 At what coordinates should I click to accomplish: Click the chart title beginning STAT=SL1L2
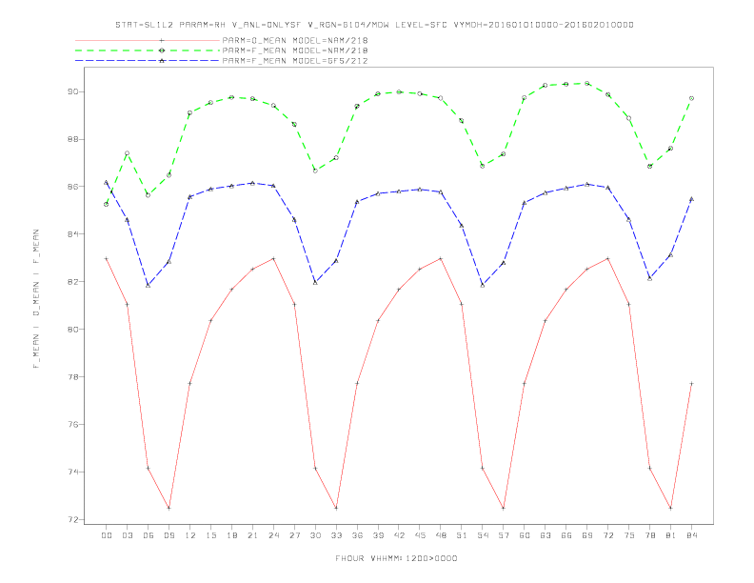(x=374, y=25)
